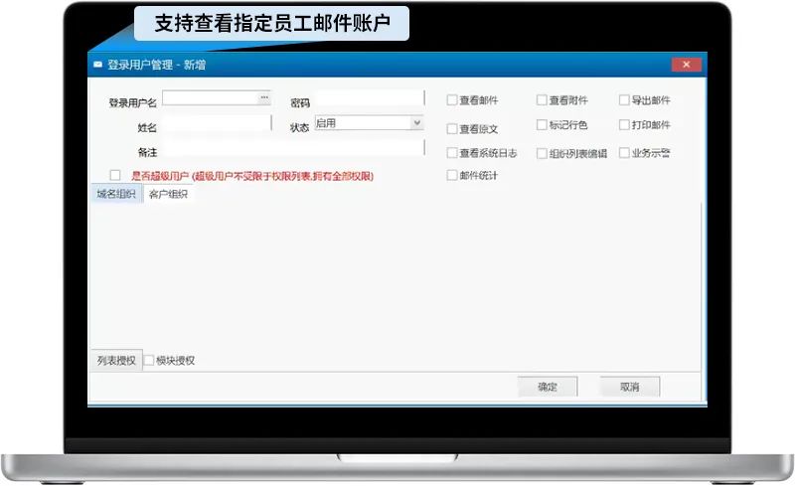Close the 登录用户管理 dialog
Screen dimensions: 795x486
coord(686,65)
